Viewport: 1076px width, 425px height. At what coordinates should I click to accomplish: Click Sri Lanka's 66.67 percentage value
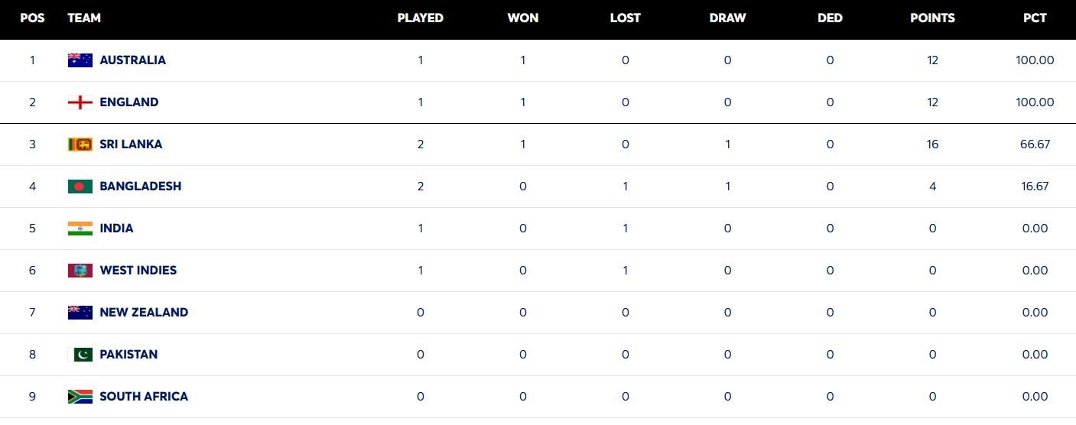pos(1035,144)
